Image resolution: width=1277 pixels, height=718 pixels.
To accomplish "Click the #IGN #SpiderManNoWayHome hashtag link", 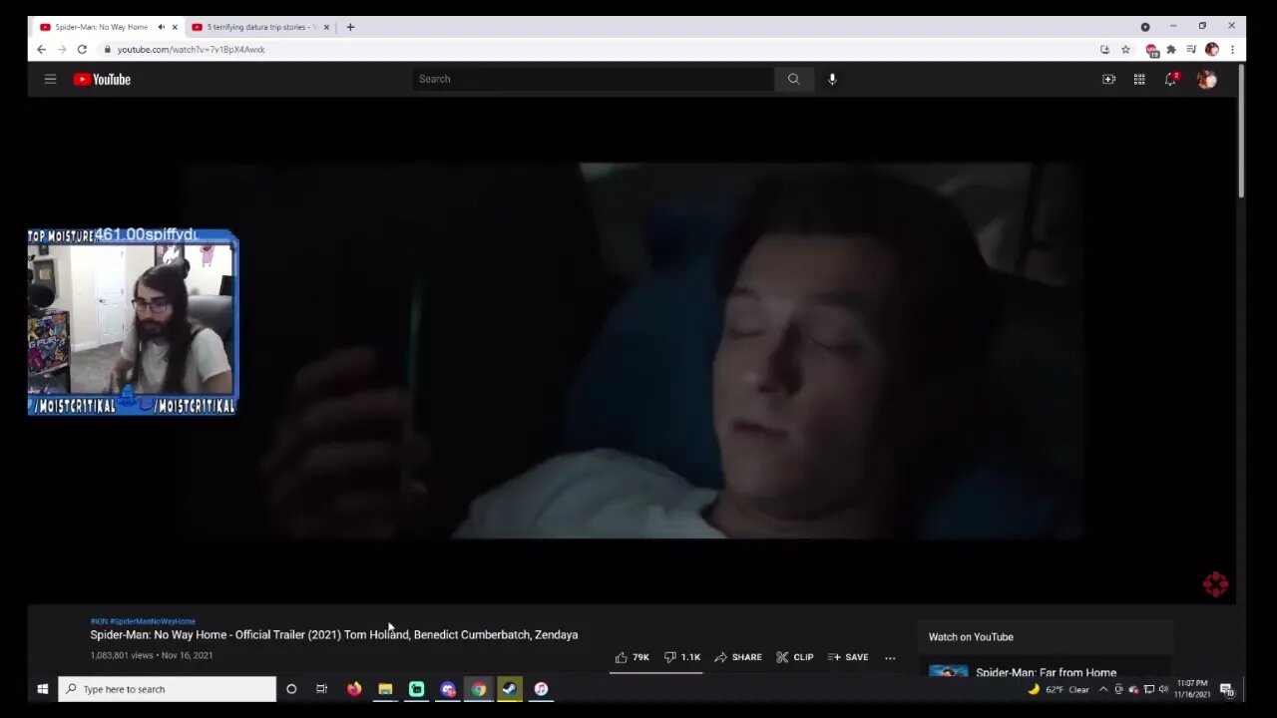I will pos(143,621).
